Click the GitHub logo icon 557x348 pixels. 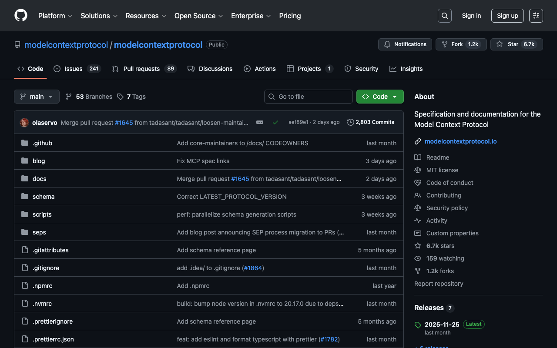click(21, 16)
